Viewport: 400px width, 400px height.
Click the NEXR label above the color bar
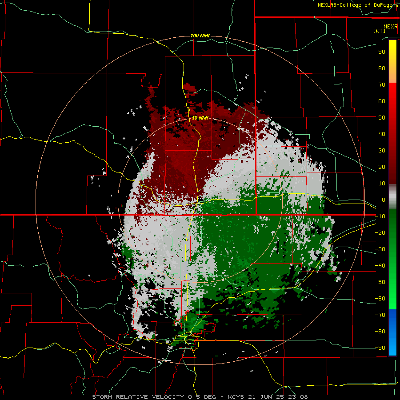pos(391,27)
